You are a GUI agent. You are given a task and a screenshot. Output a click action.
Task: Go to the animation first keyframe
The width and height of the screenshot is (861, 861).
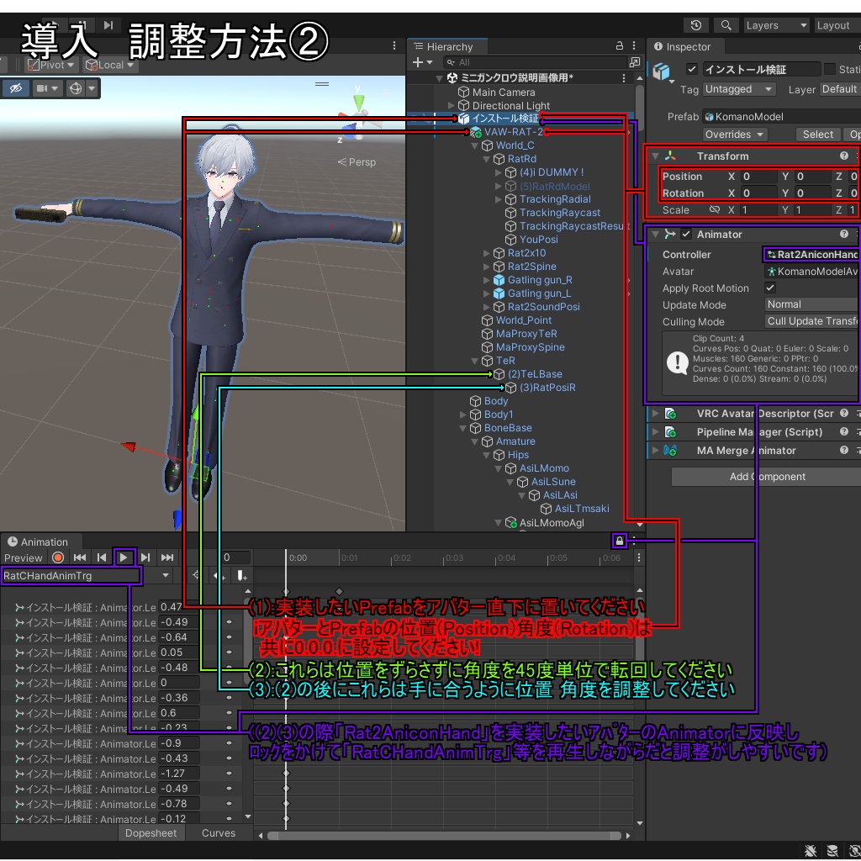coord(80,558)
